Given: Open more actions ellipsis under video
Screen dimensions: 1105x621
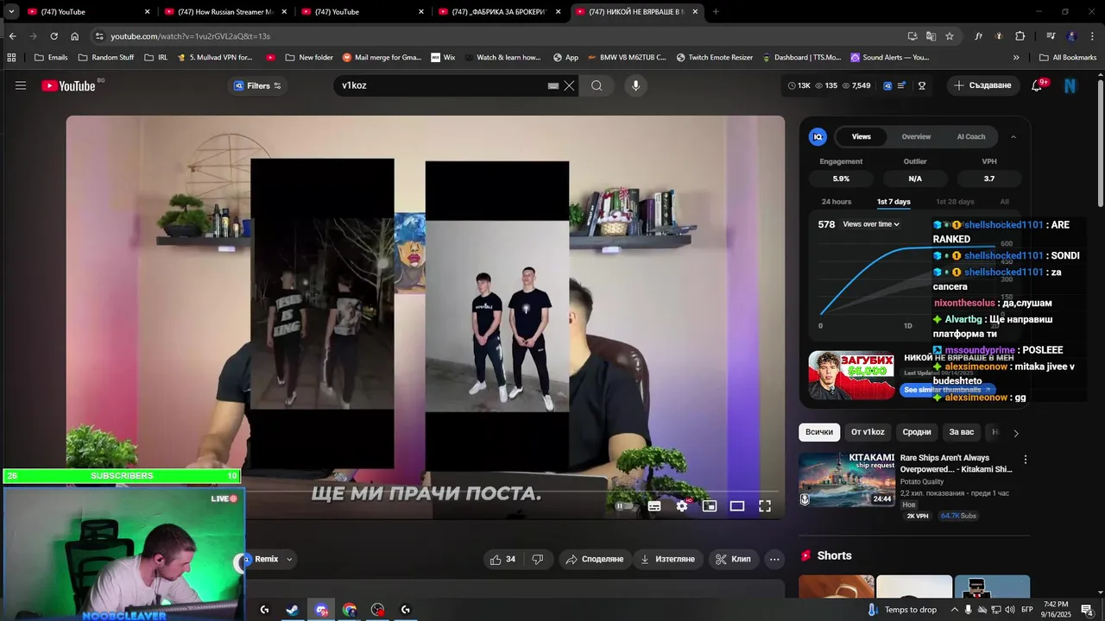Looking at the screenshot, I should [x=774, y=559].
